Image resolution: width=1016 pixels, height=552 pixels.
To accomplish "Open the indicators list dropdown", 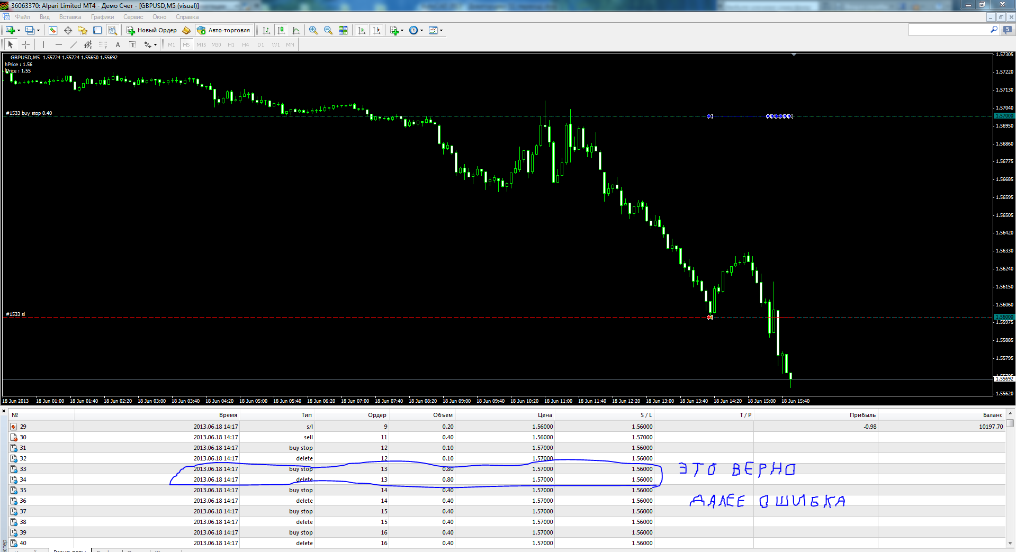I will click(x=397, y=30).
